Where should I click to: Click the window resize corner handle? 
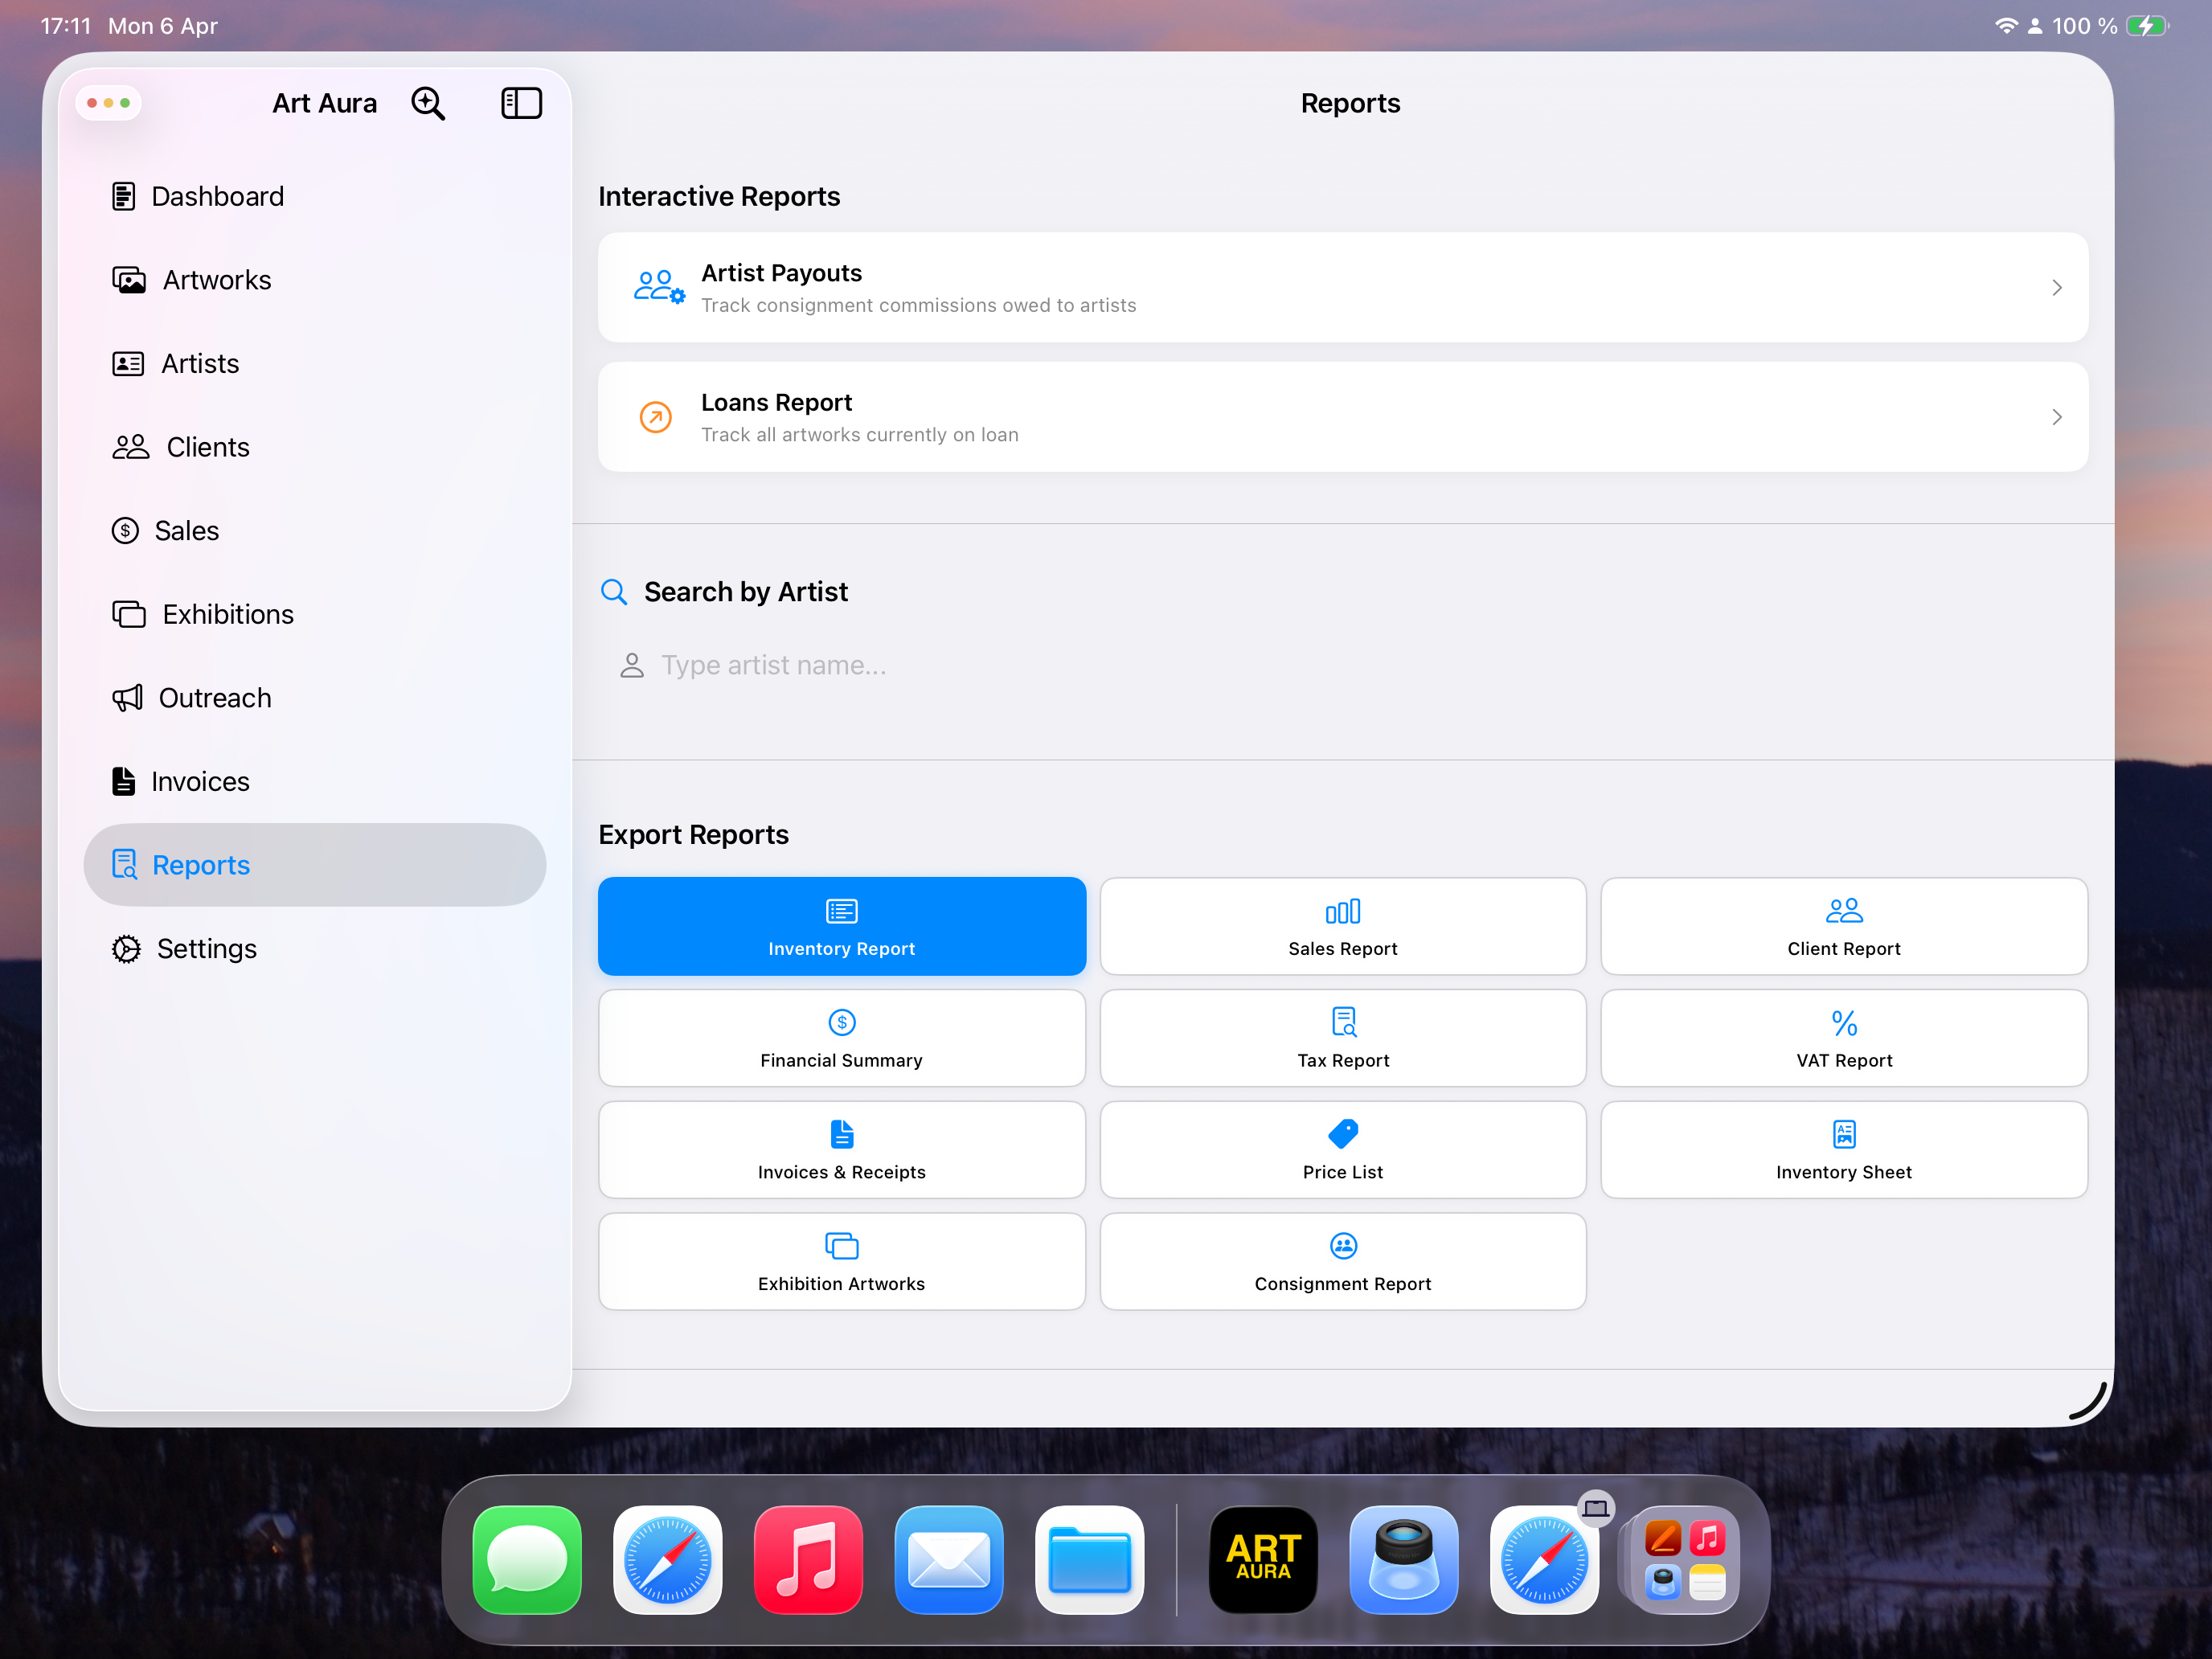click(2088, 1400)
